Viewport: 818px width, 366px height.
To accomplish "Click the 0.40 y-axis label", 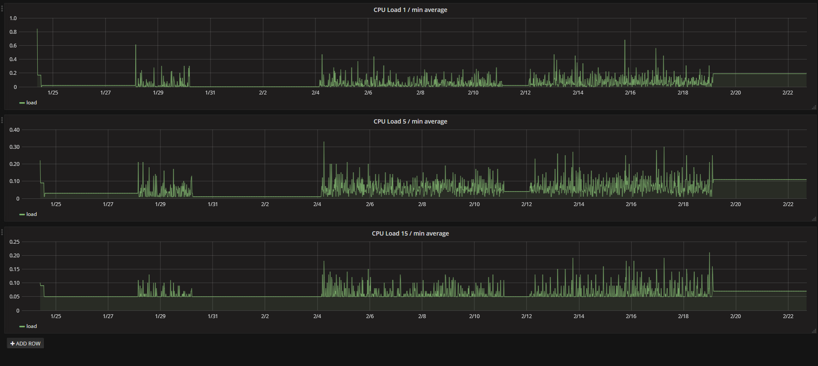I will point(15,130).
